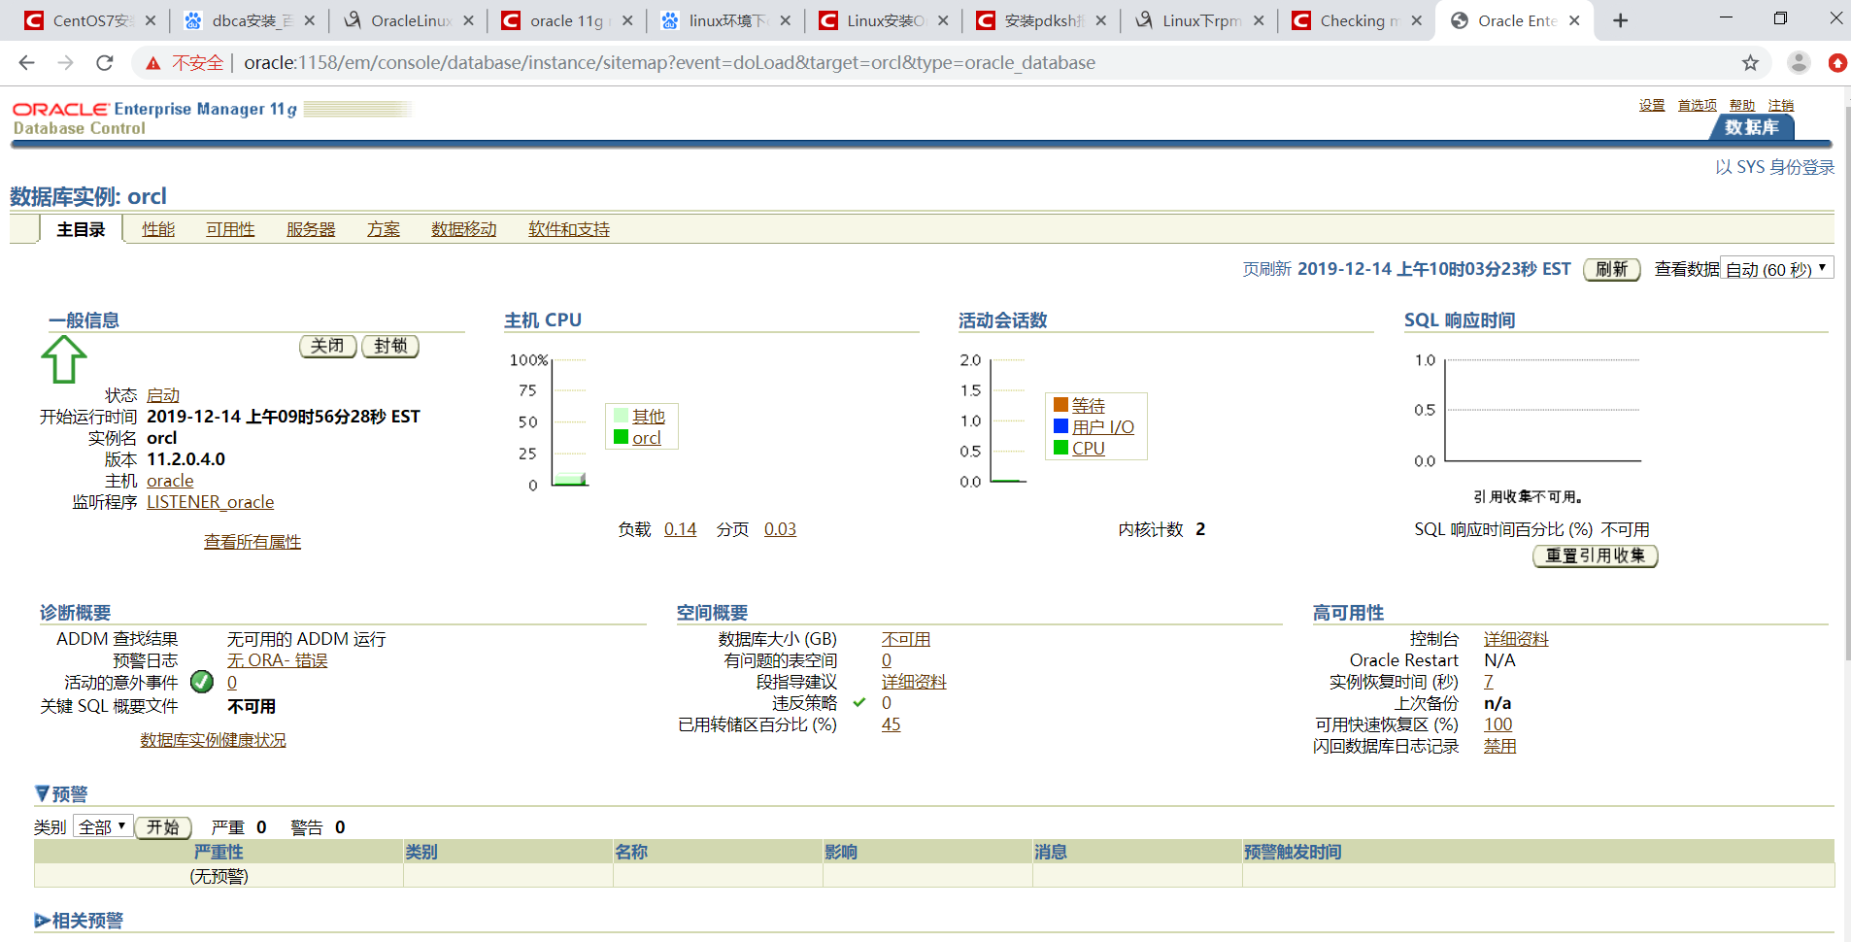This screenshot has height=942, width=1851.
Task: Open a new tab with plus icon
Action: click(x=1620, y=20)
